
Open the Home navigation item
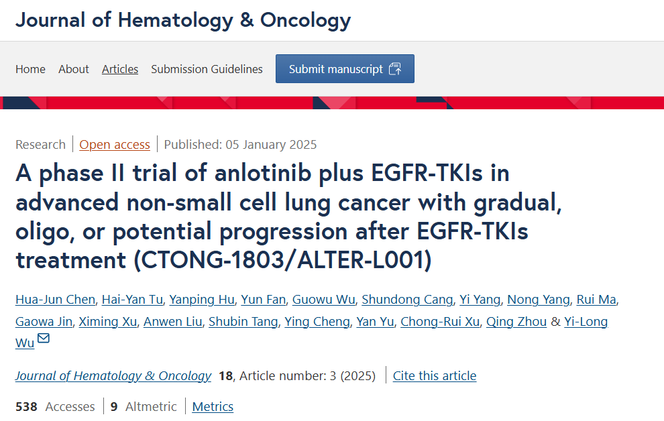point(30,69)
